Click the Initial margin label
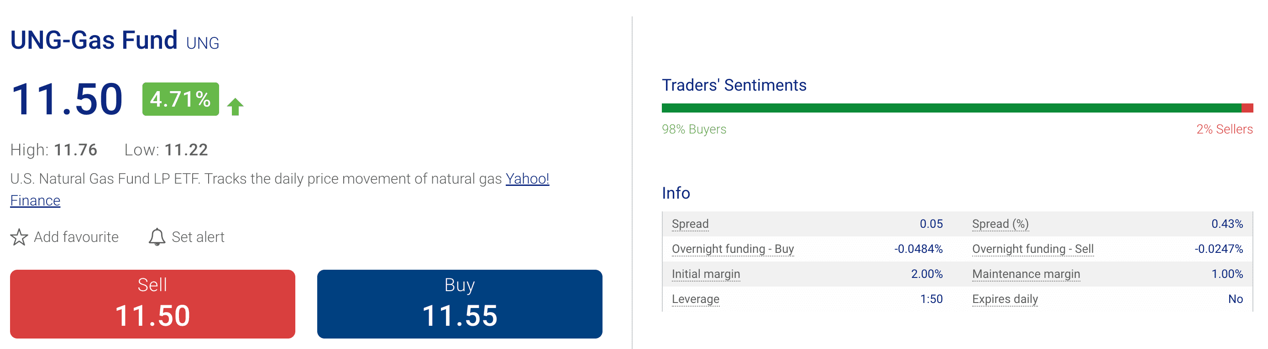1268x349 pixels. point(706,274)
